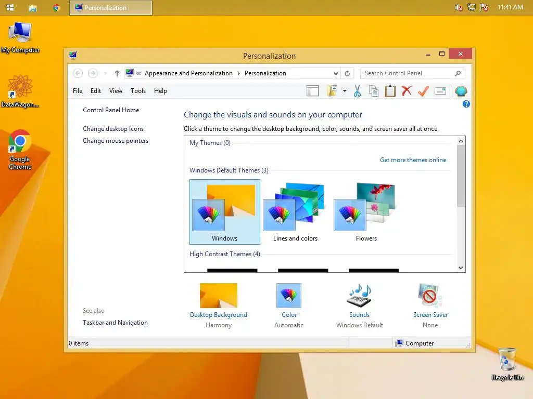533x399 pixels.
Task: Click the globe shell icon in toolbar
Action: click(461, 91)
